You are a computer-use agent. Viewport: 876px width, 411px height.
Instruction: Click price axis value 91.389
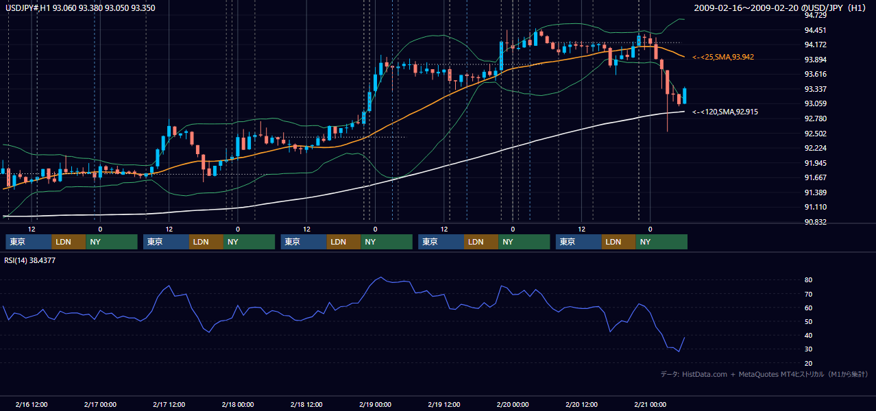tap(815, 192)
